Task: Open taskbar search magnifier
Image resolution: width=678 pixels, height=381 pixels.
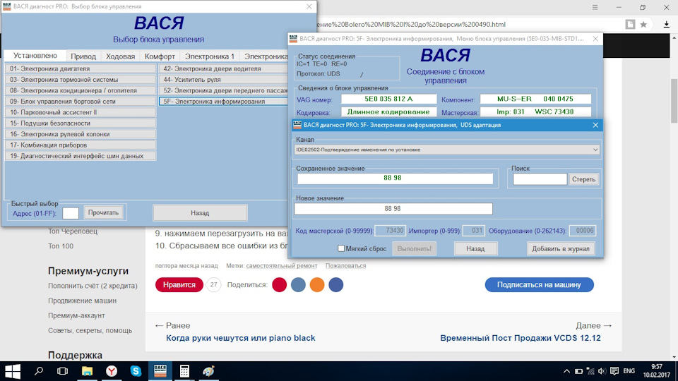Action: (x=39, y=371)
